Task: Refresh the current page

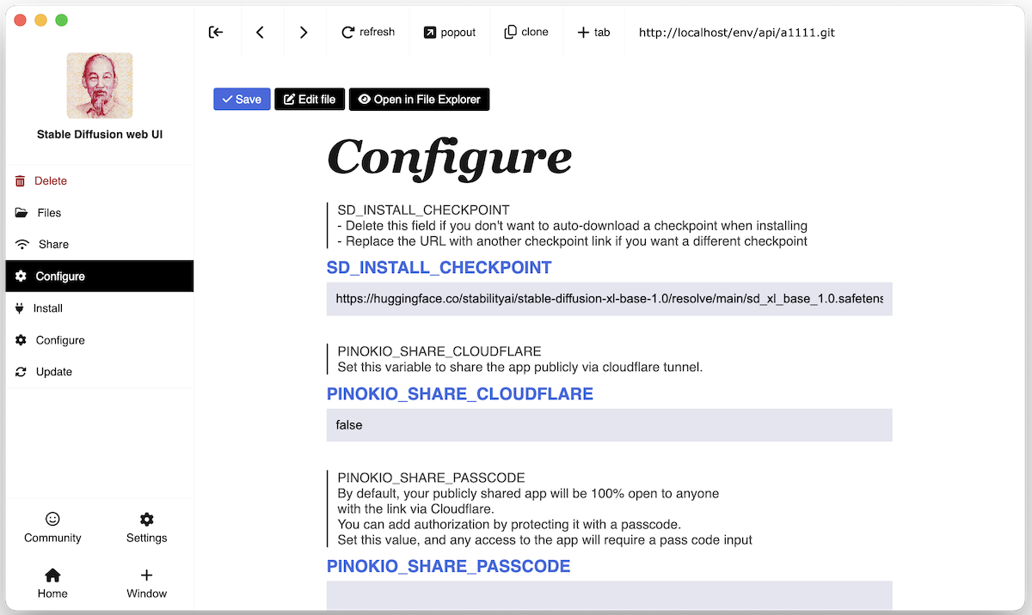Action: (x=368, y=33)
